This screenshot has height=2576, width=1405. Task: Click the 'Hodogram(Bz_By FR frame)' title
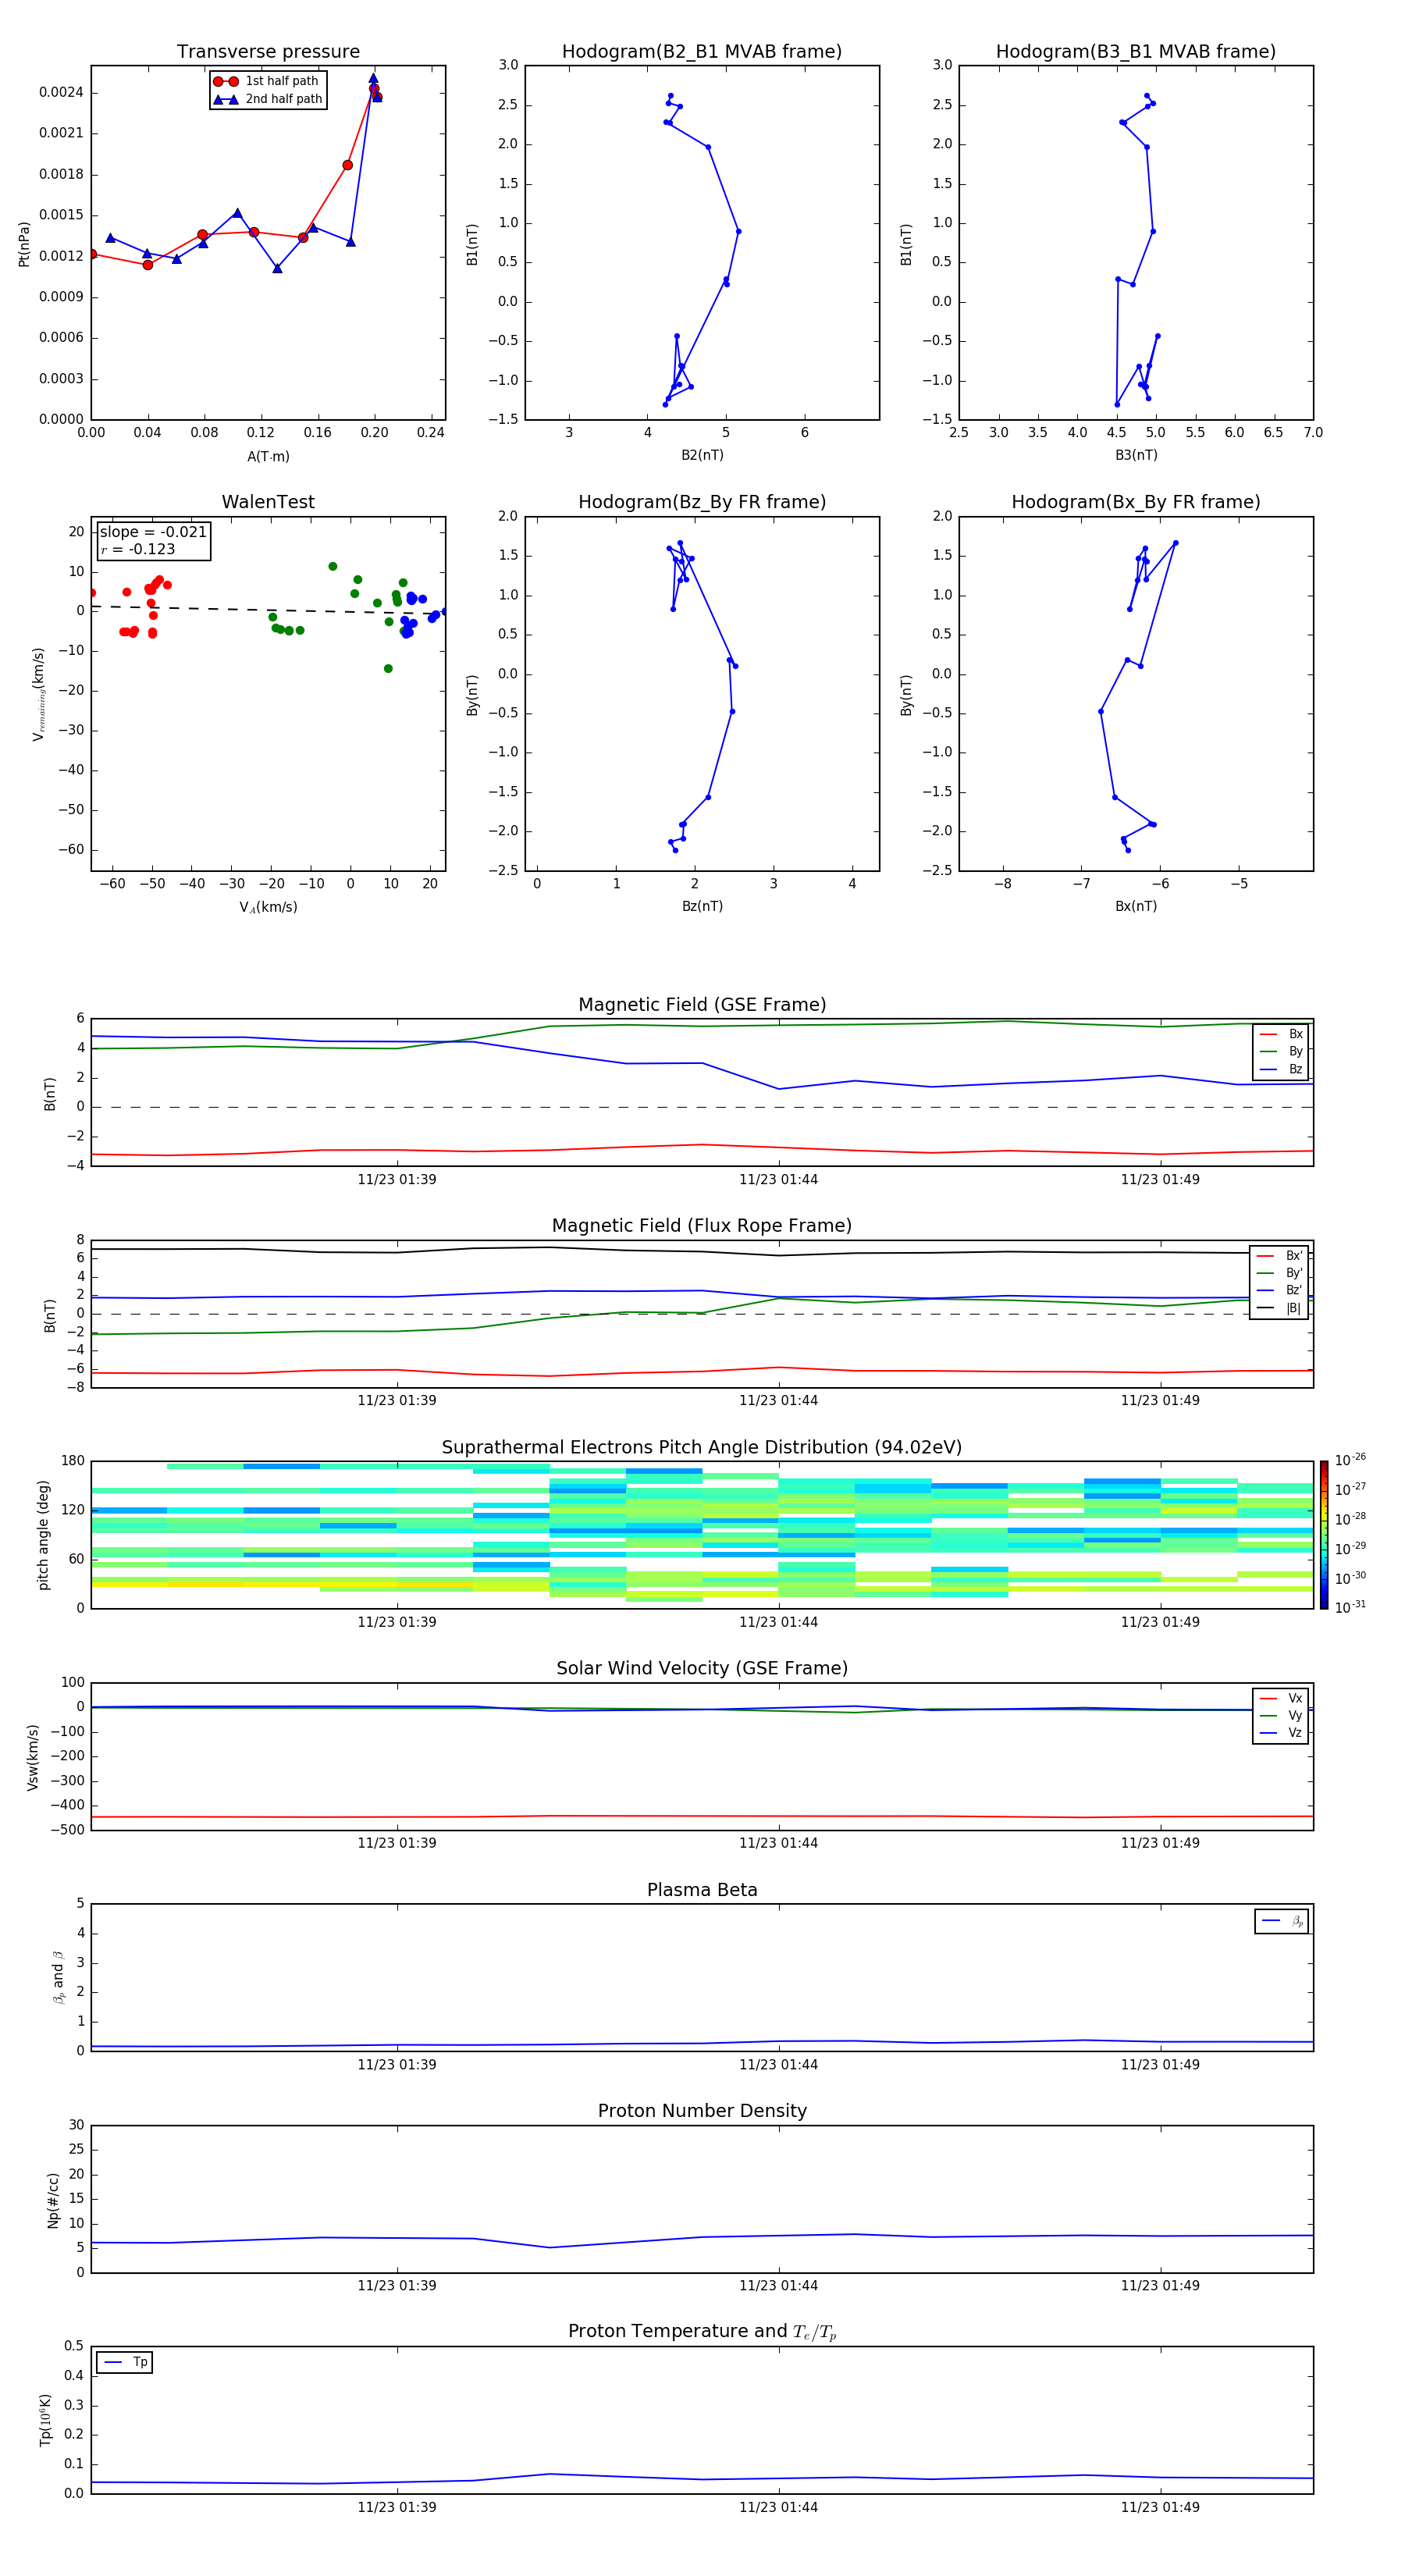pyautogui.click(x=702, y=502)
